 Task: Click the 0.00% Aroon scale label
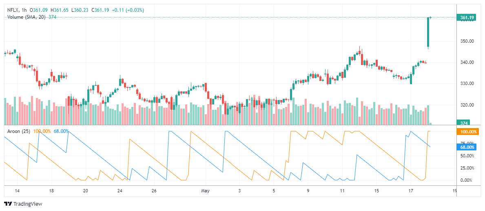click(467, 180)
